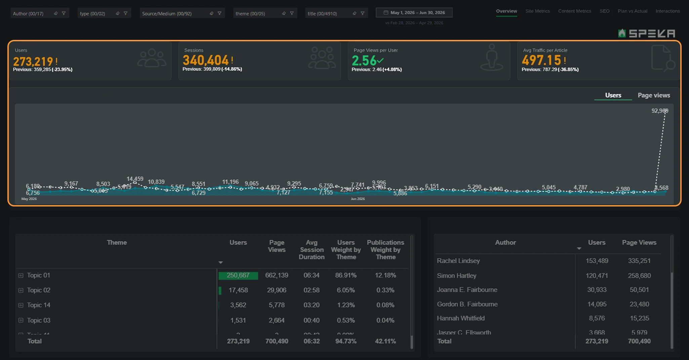
Task: Expand the Topic 01 row
Action: pyautogui.click(x=21, y=276)
